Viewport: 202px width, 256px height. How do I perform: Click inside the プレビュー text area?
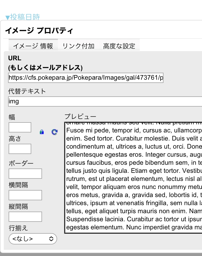pos(133,178)
